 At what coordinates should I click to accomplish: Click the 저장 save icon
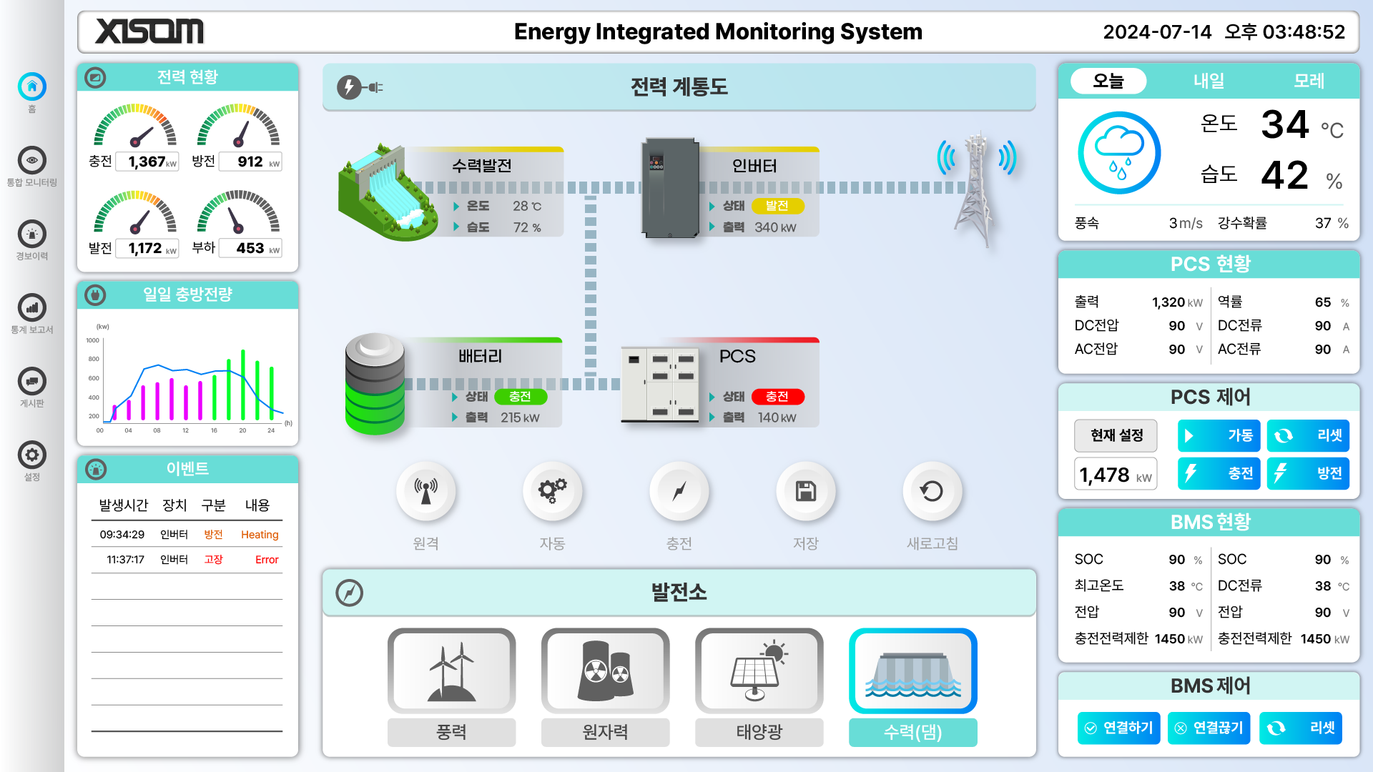coord(806,490)
